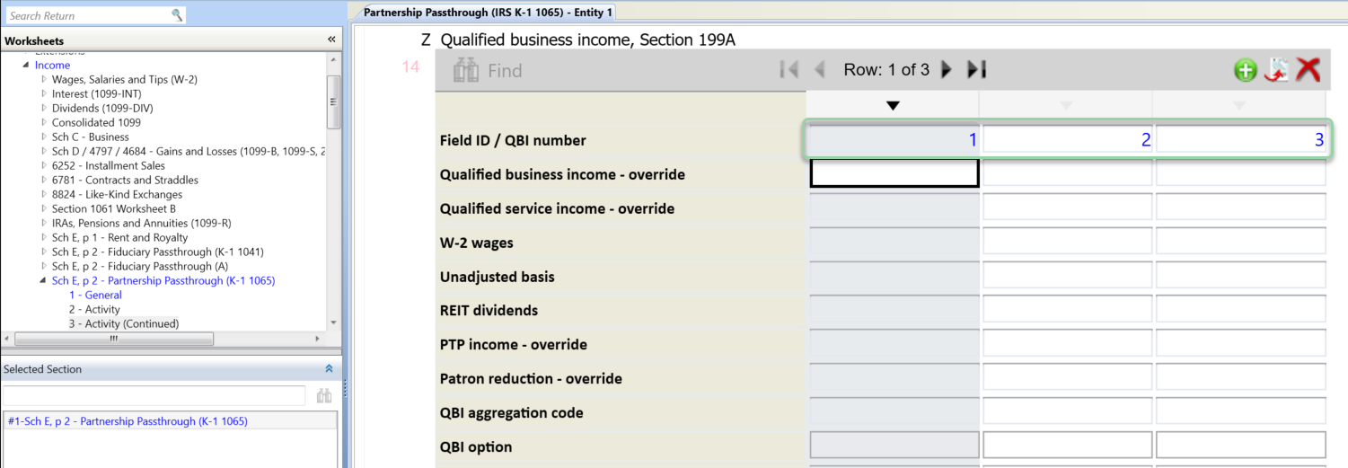Click the document icon with red arrow
Screen dimensions: 1348x468
click(x=1276, y=71)
